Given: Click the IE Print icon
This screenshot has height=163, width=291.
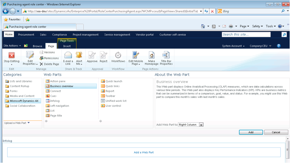Looking at the screenshot, I should tap(231, 26).
